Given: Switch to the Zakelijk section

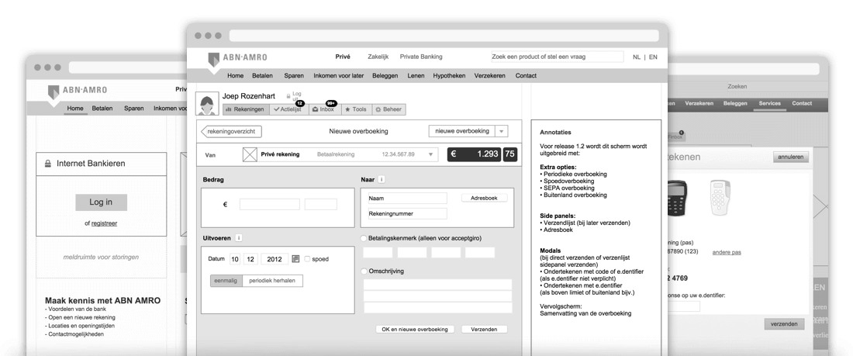Looking at the screenshot, I should (378, 57).
